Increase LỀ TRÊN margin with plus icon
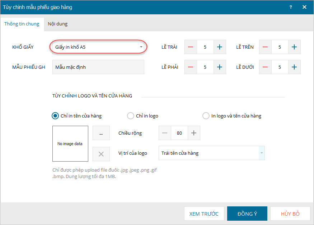This screenshot has height=225, width=314. 294,47
